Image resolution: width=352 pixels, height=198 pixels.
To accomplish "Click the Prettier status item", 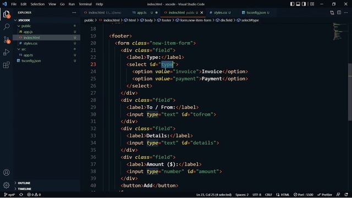I will (324, 195).
